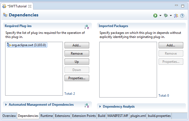189x121 pixels.
Task: Sort the Required Plug-ins alphabetically
Action: tap(87, 27)
